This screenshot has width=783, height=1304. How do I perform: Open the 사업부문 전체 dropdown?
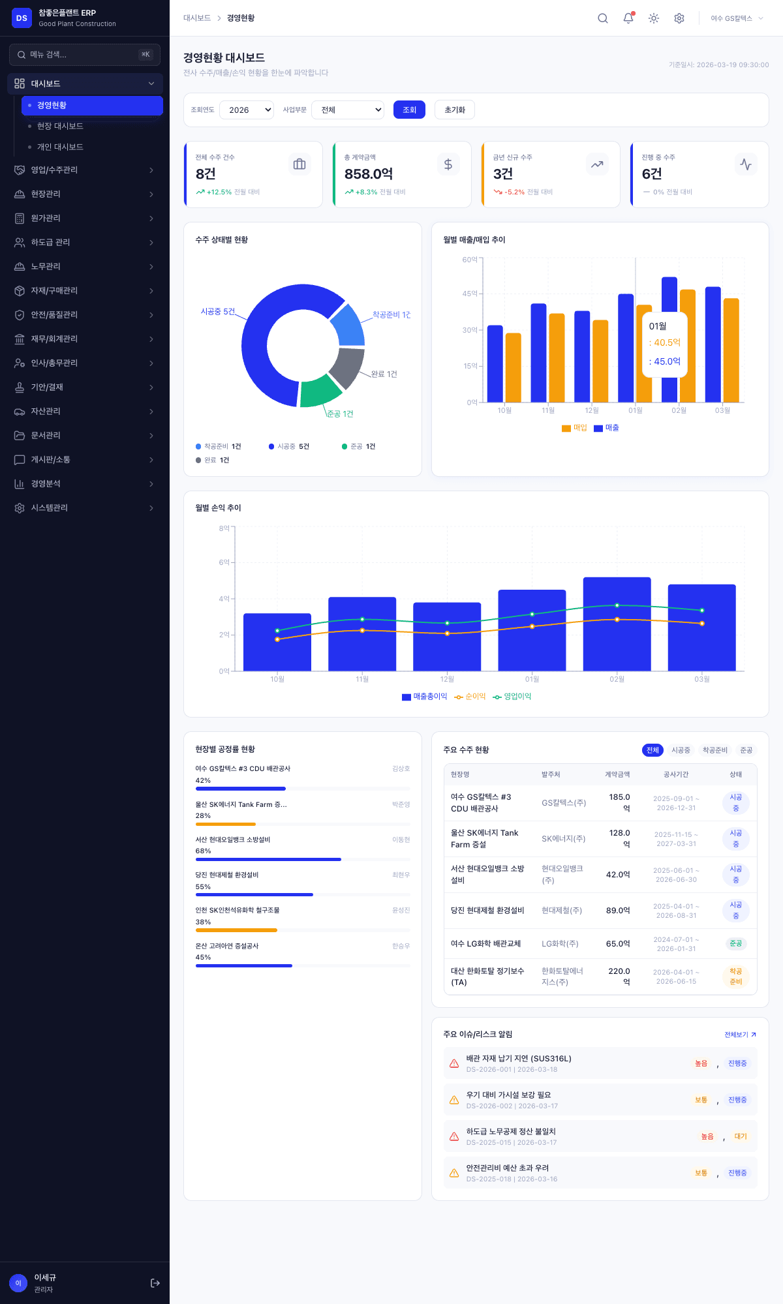pos(348,110)
